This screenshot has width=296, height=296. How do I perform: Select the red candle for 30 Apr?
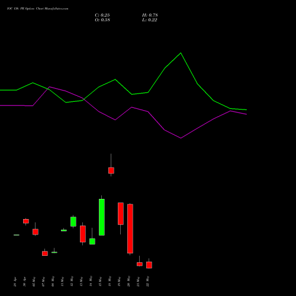(x=26, y=221)
